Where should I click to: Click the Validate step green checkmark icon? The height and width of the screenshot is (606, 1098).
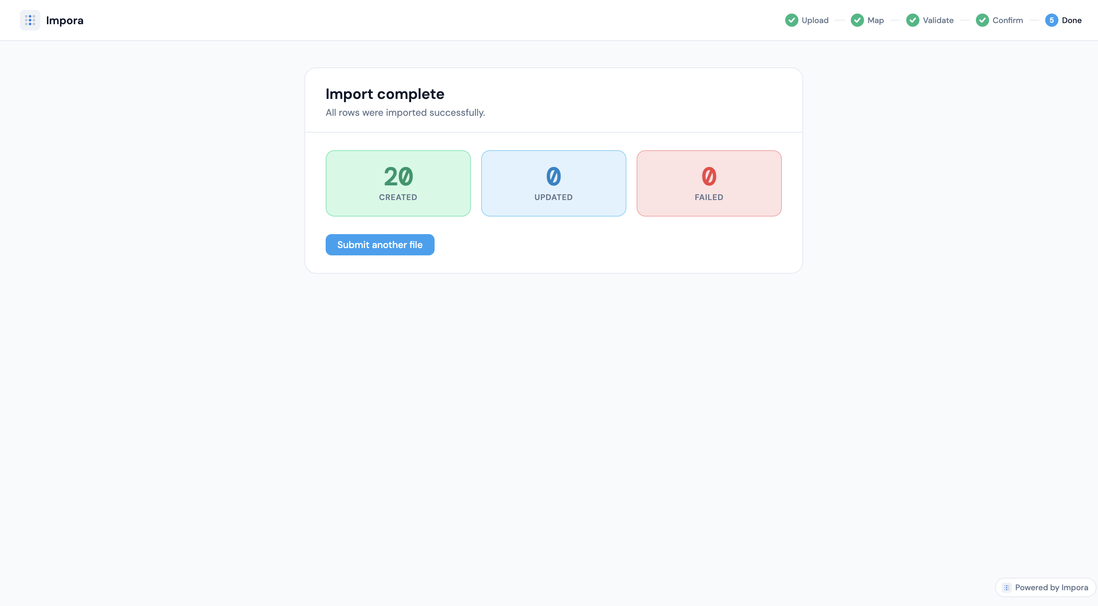pos(912,20)
